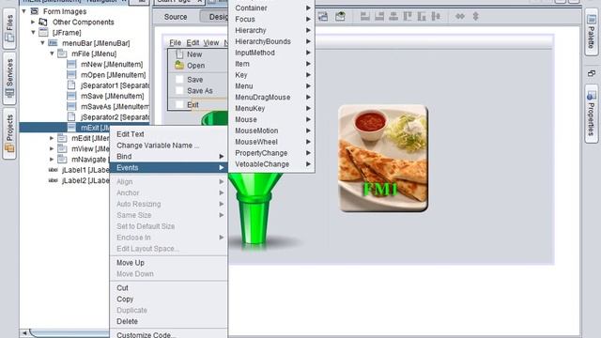Open the MouseWheel events submenu
Viewport: 601px width, 338px height.
click(x=271, y=142)
